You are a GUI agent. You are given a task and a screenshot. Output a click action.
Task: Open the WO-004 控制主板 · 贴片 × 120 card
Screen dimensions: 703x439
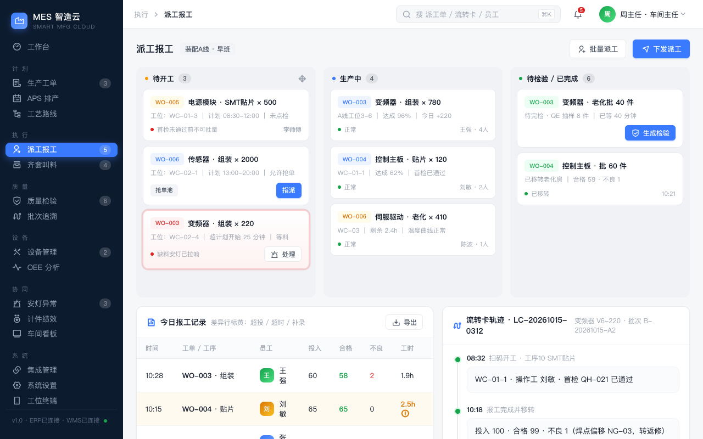pyautogui.click(x=413, y=172)
